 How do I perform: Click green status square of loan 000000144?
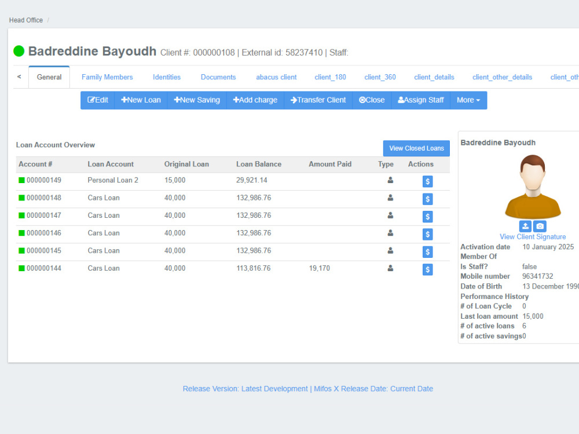click(x=22, y=268)
